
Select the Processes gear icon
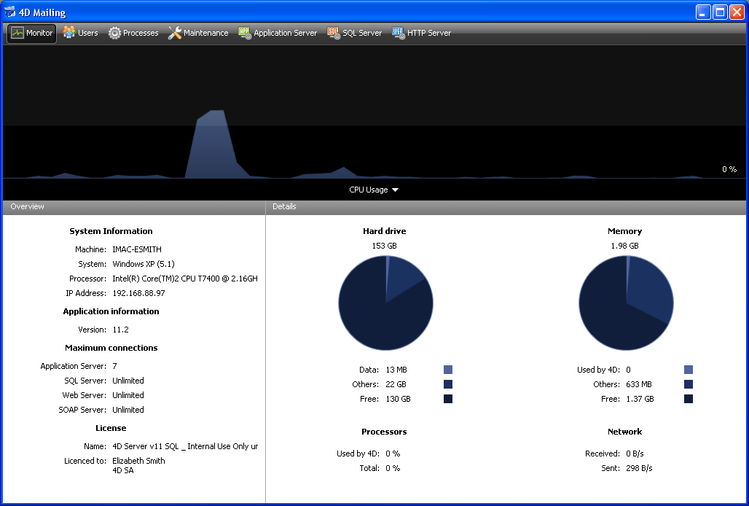click(x=114, y=33)
